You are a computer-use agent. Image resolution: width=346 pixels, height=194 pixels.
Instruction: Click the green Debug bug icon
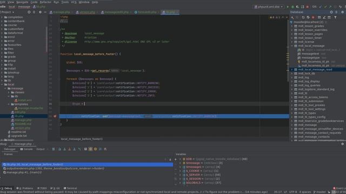[292, 7]
